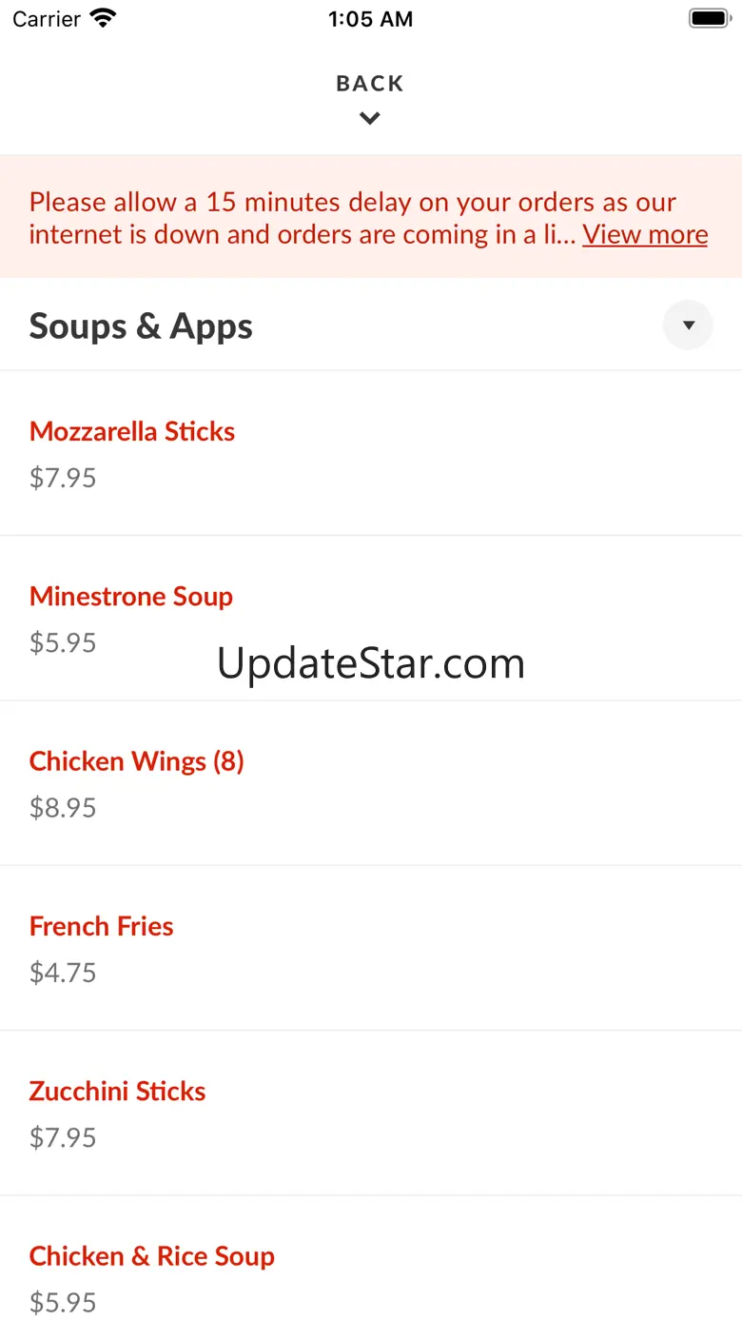The width and height of the screenshot is (742, 1320).
Task: Tap the Carrier label in status bar
Action: [x=47, y=19]
